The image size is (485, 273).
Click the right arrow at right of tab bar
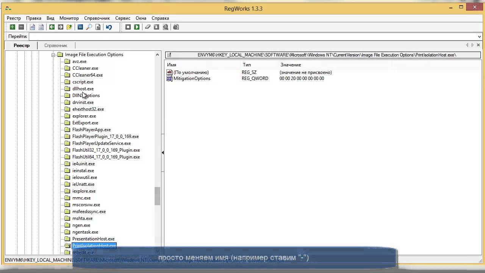472,45
